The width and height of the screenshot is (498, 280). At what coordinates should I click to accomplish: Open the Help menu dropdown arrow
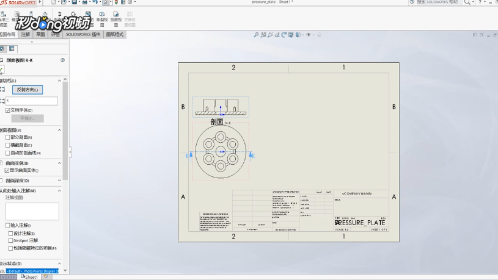pos(485,2)
